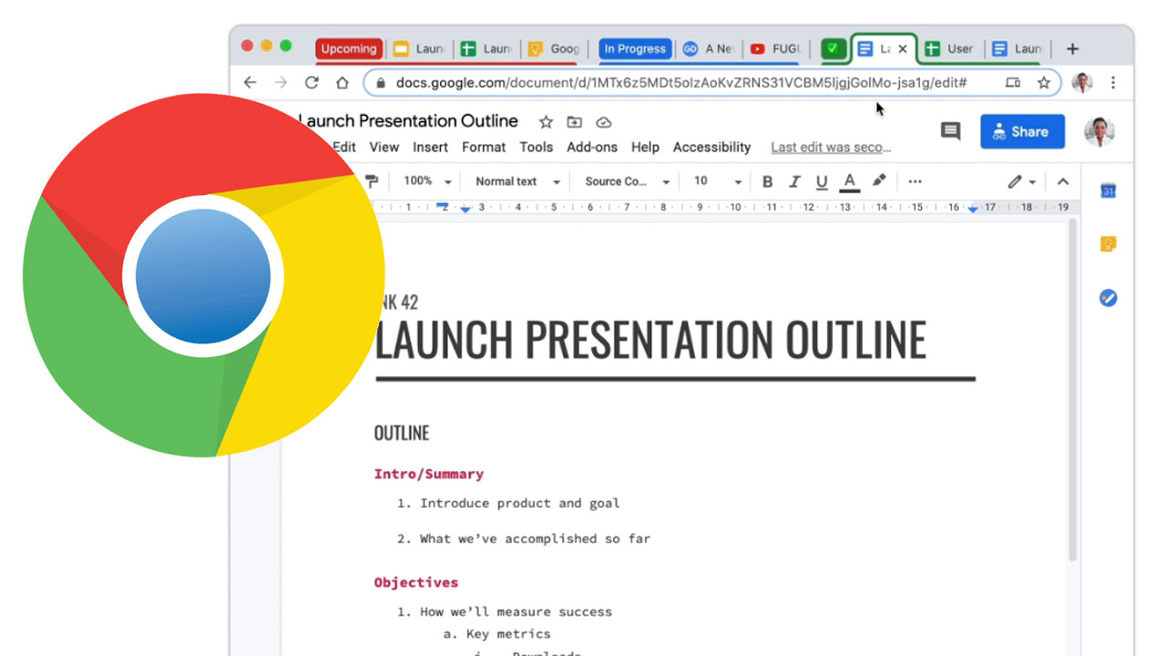Click the 'Key metrics' list item
Image resolution: width=1166 pixels, height=656 pixels.
point(508,633)
